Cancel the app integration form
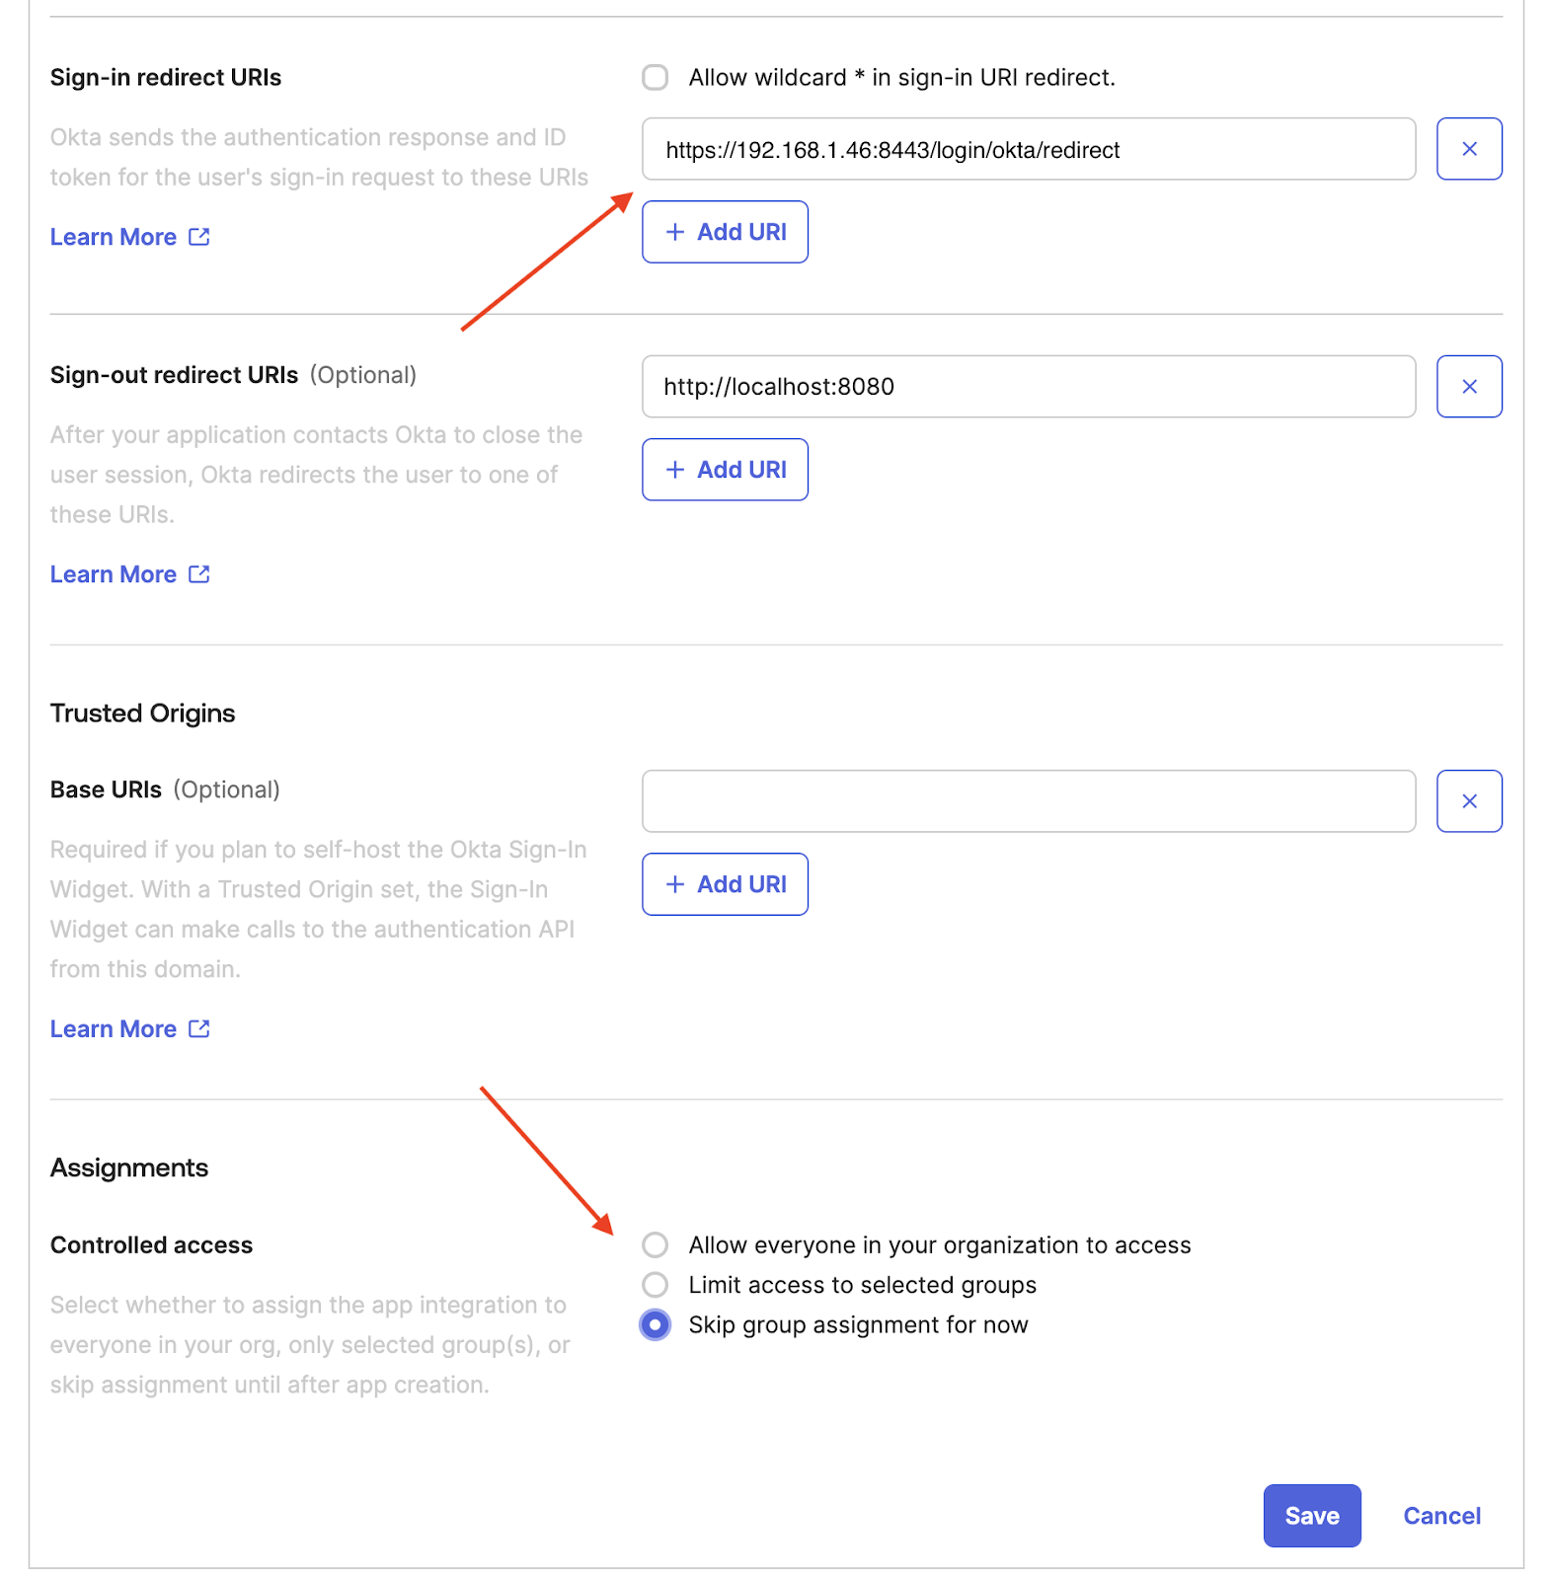The width and height of the screenshot is (1548, 1579). (x=1441, y=1516)
